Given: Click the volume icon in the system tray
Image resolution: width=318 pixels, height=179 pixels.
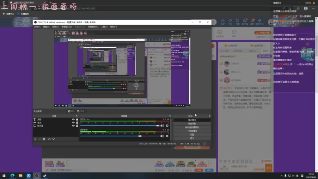Looking at the screenshot, I should point(293,176).
